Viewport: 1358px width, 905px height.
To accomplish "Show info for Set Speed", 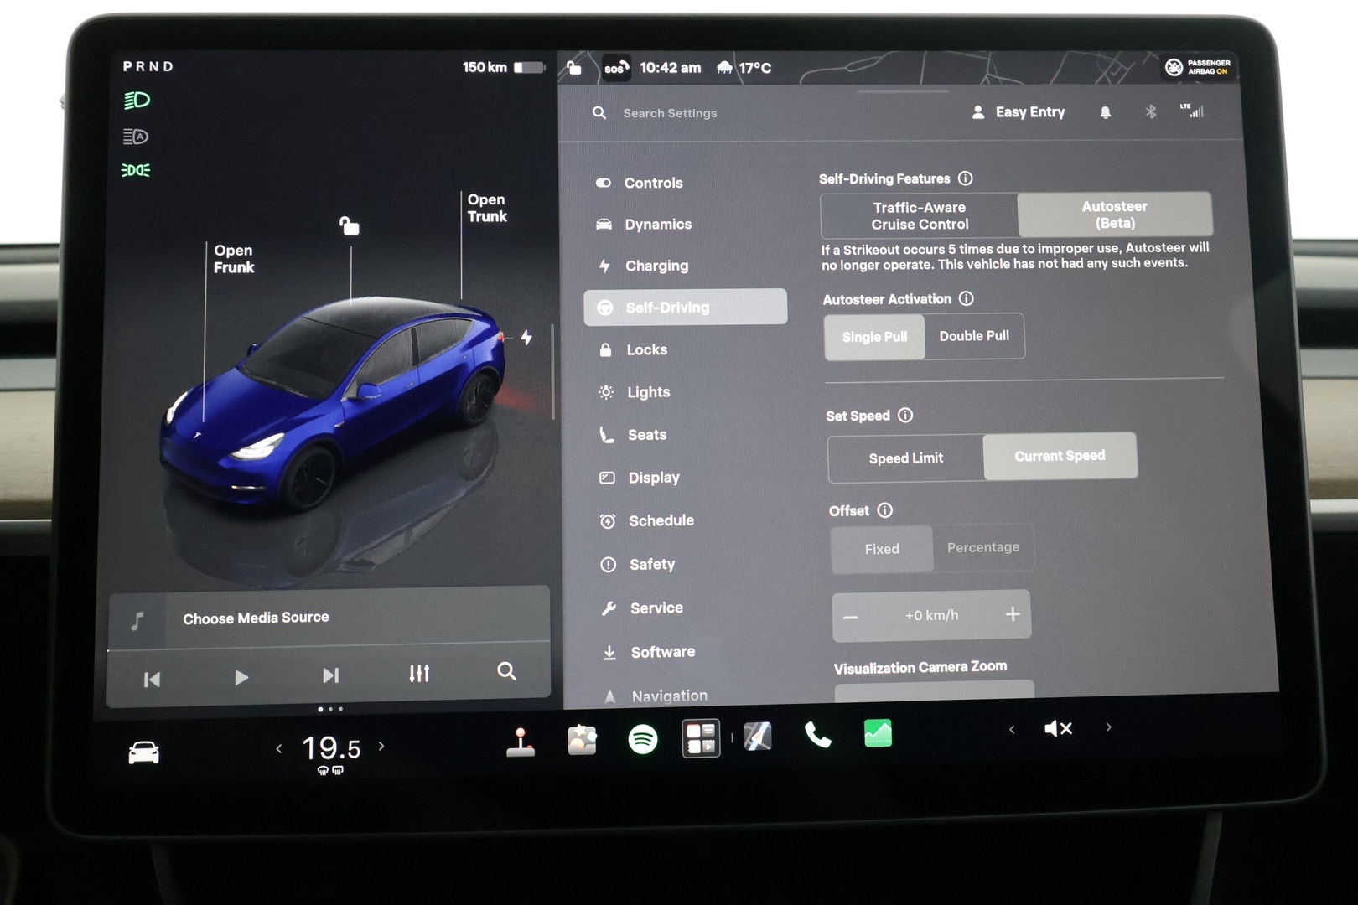I will pyautogui.click(x=905, y=415).
